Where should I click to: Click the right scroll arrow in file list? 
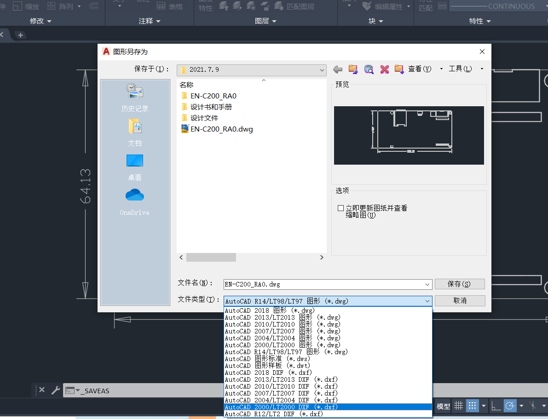(x=322, y=258)
